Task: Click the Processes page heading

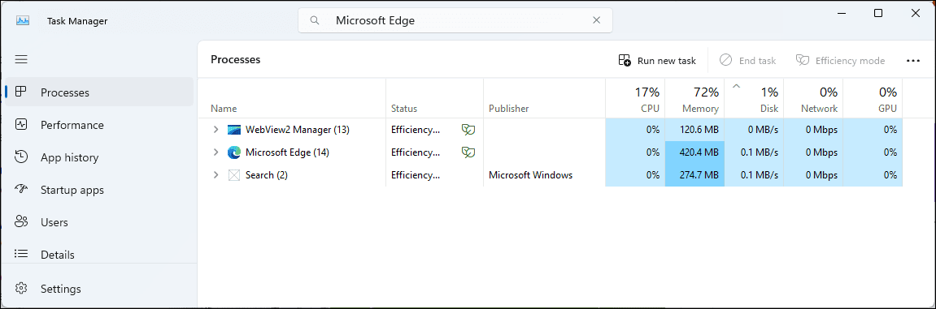Action: [x=235, y=59]
